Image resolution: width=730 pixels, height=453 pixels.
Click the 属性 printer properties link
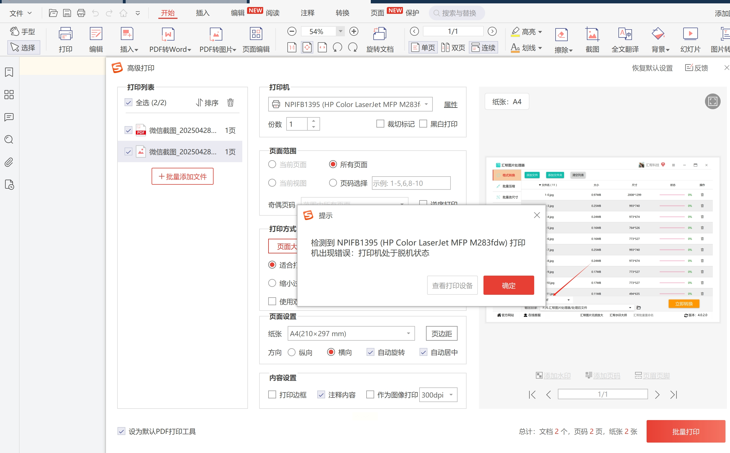tap(450, 104)
